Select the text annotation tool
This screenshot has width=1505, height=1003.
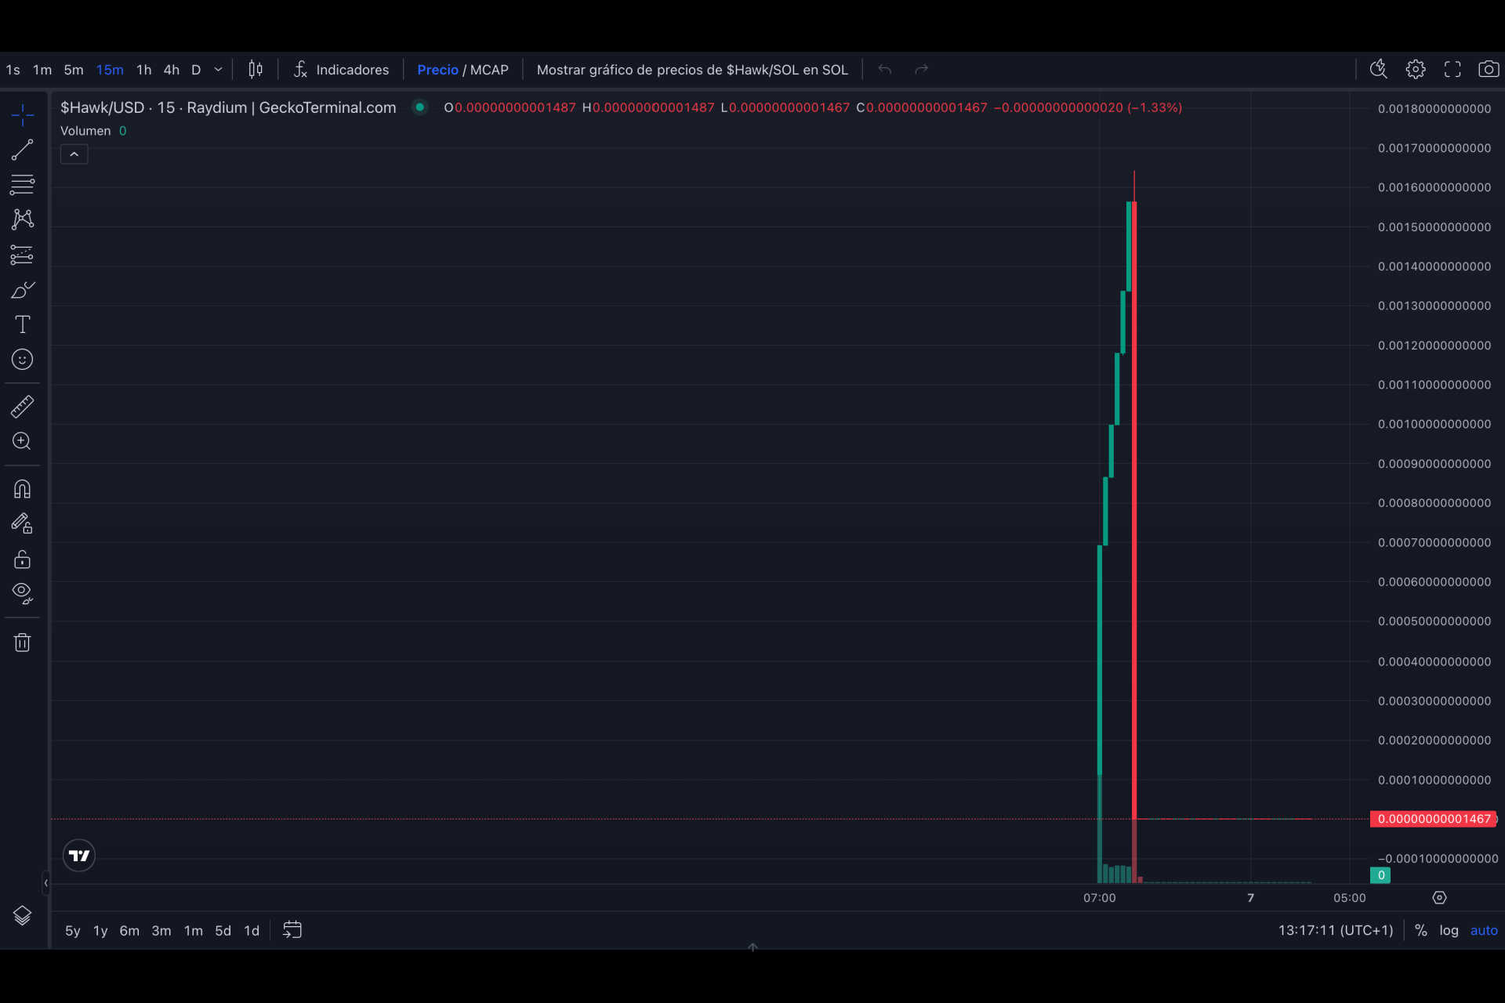22,324
